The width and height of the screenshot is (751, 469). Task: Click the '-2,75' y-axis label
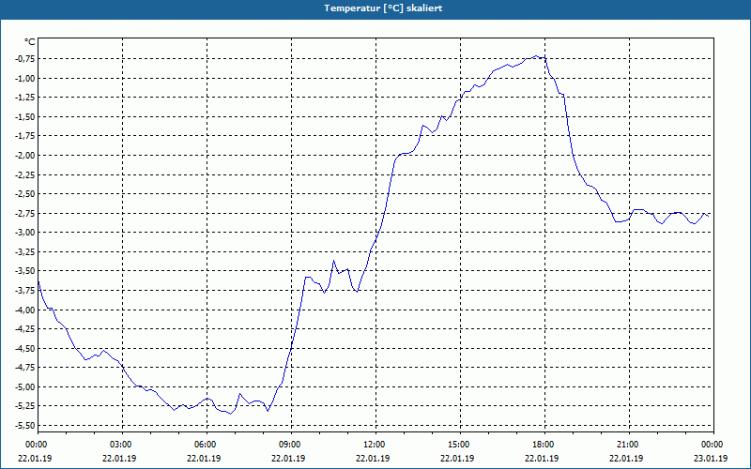(x=26, y=213)
